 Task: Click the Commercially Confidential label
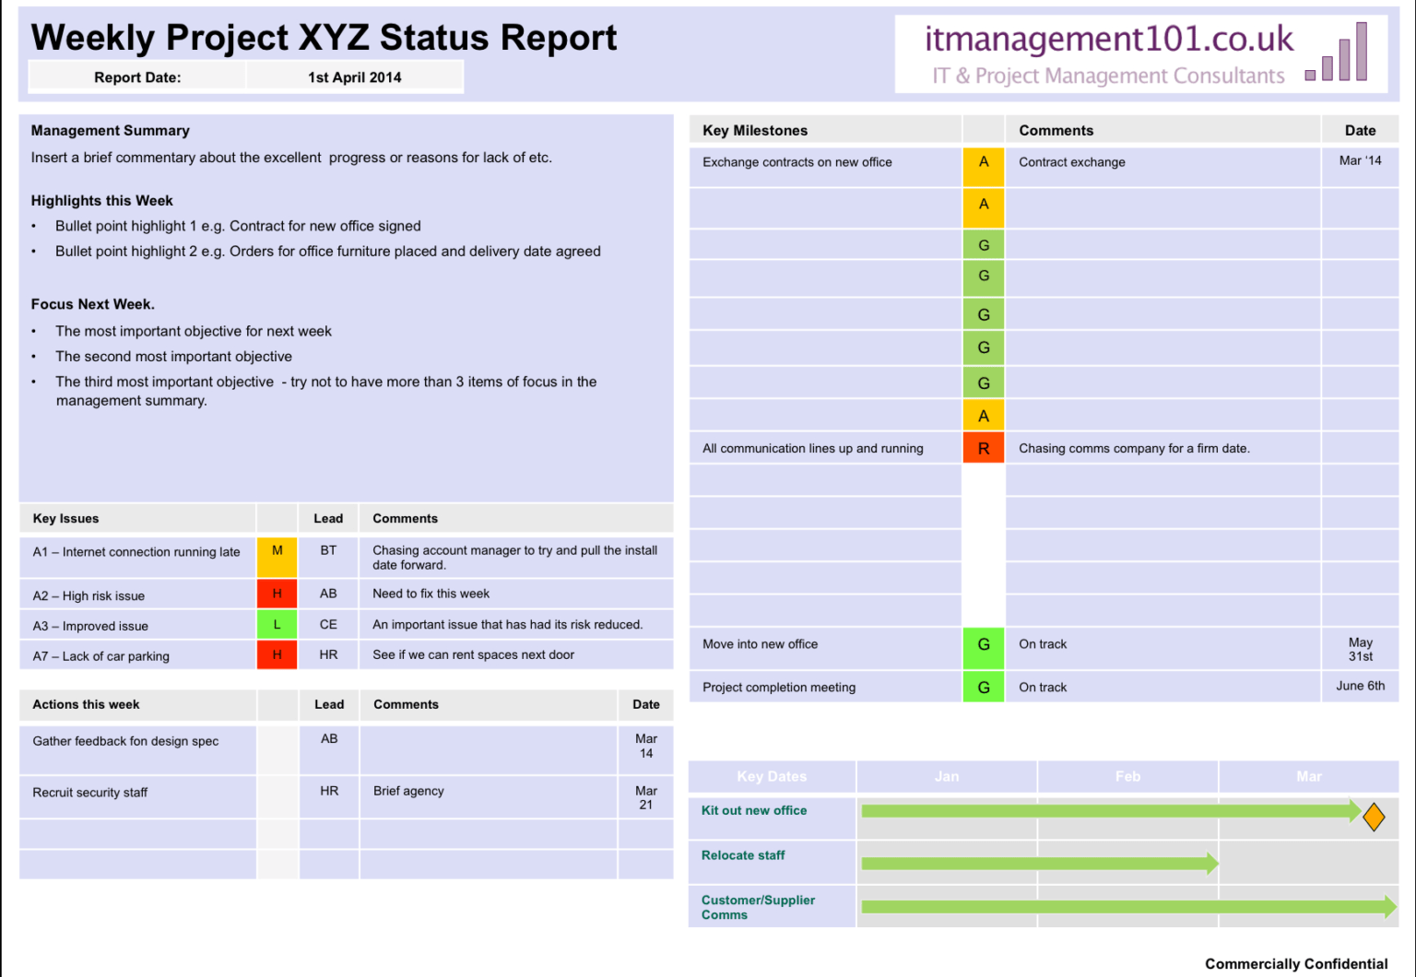1295,962
